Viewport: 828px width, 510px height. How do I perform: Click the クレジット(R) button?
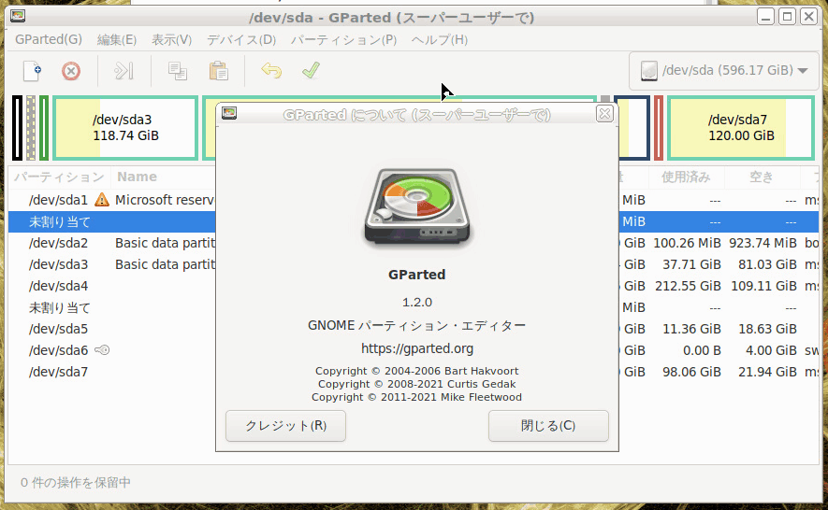coord(285,426)
